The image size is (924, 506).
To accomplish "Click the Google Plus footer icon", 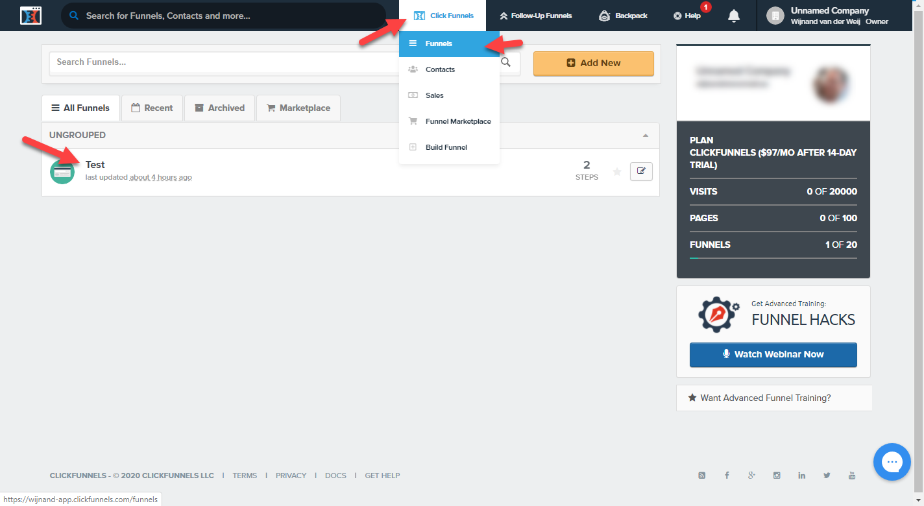I will pos(751,476).
